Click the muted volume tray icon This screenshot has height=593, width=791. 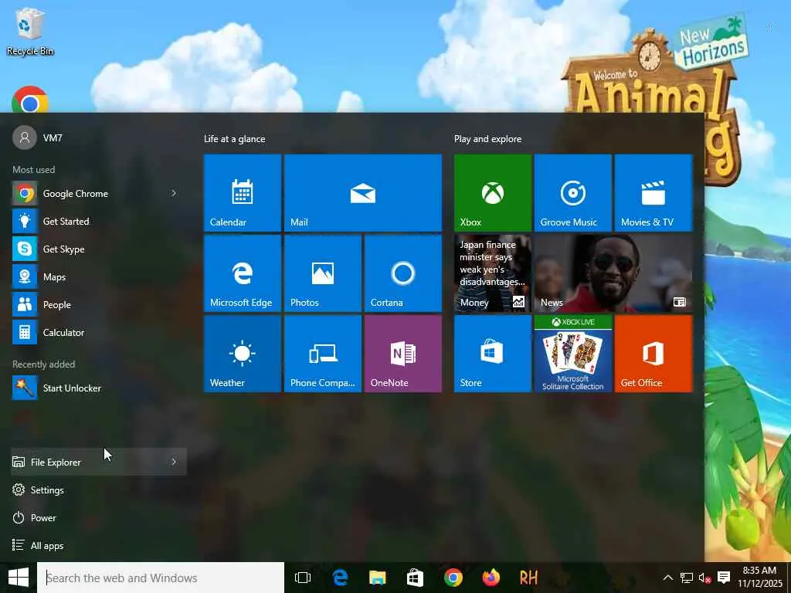[x=705, y=578]
